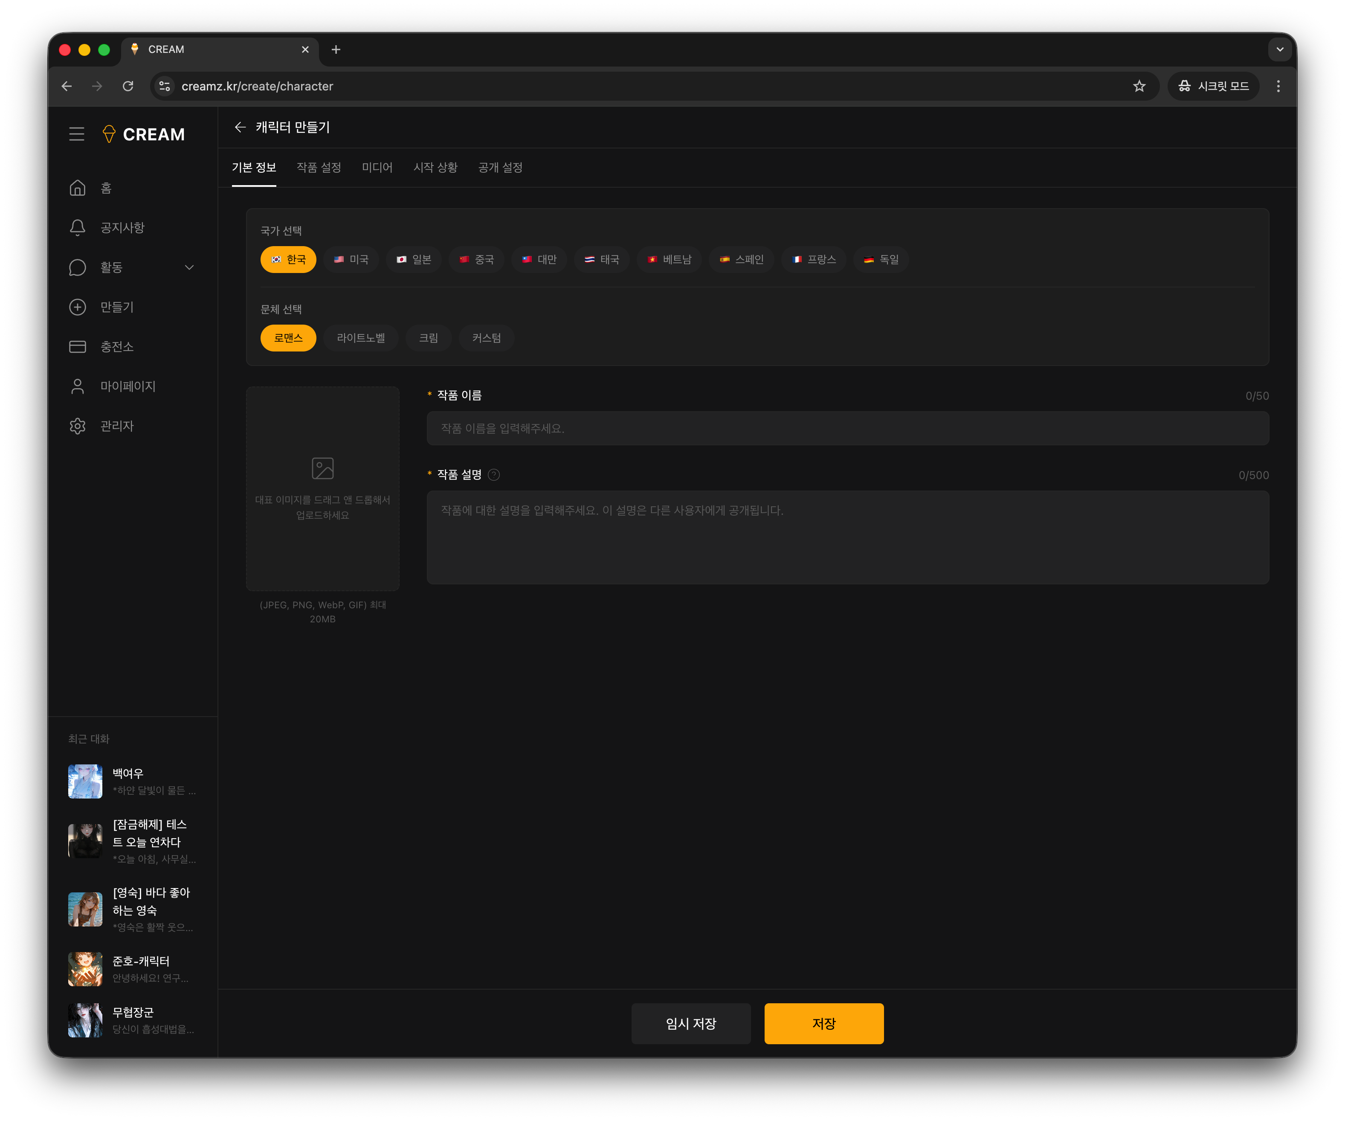Screen dimensions: 1345x1121
Task: Expand the 활동 submenu chevron
Action: (189, 267)
